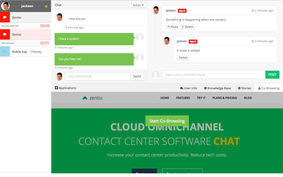Open the Stories tab
The height and width of the screenshot is (177, 283).
pos(245,88)
